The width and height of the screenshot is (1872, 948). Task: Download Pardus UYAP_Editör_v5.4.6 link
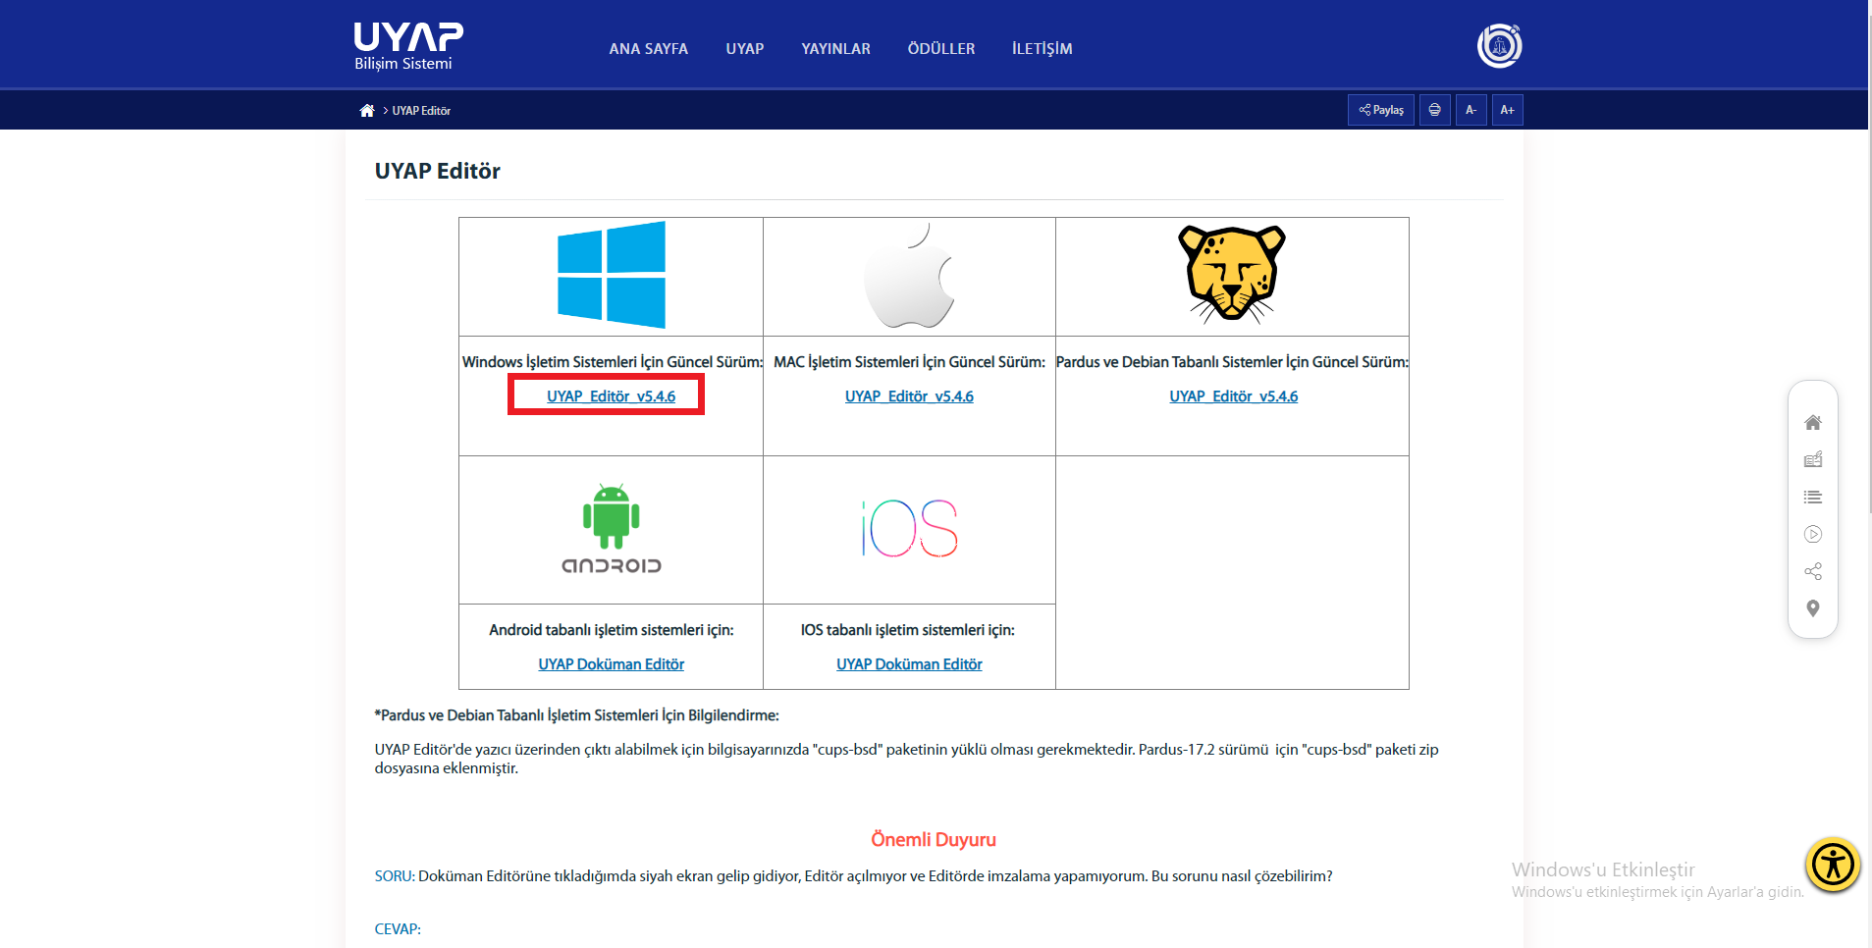click(1233, 396)
